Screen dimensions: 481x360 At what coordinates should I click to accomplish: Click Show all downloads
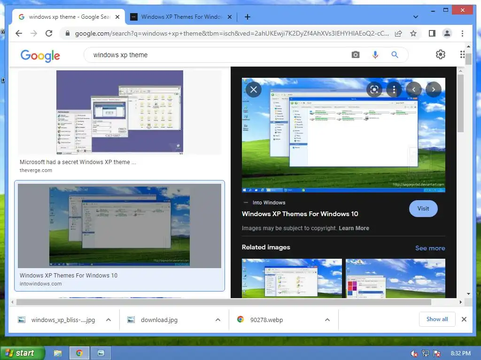click(x=437, y=319)
